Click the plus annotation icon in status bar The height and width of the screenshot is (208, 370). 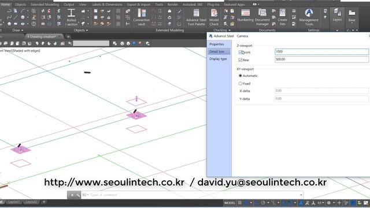339,203
